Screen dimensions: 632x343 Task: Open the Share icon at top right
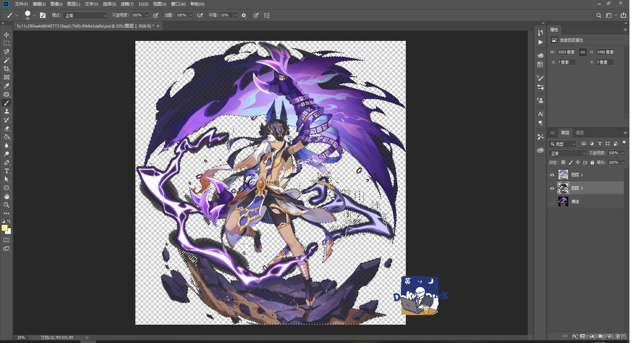(x=623, y=15)
